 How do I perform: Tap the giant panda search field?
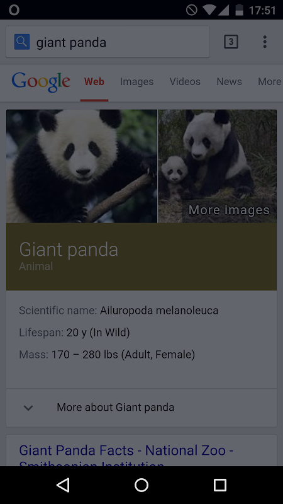click(x=108, y=42)
